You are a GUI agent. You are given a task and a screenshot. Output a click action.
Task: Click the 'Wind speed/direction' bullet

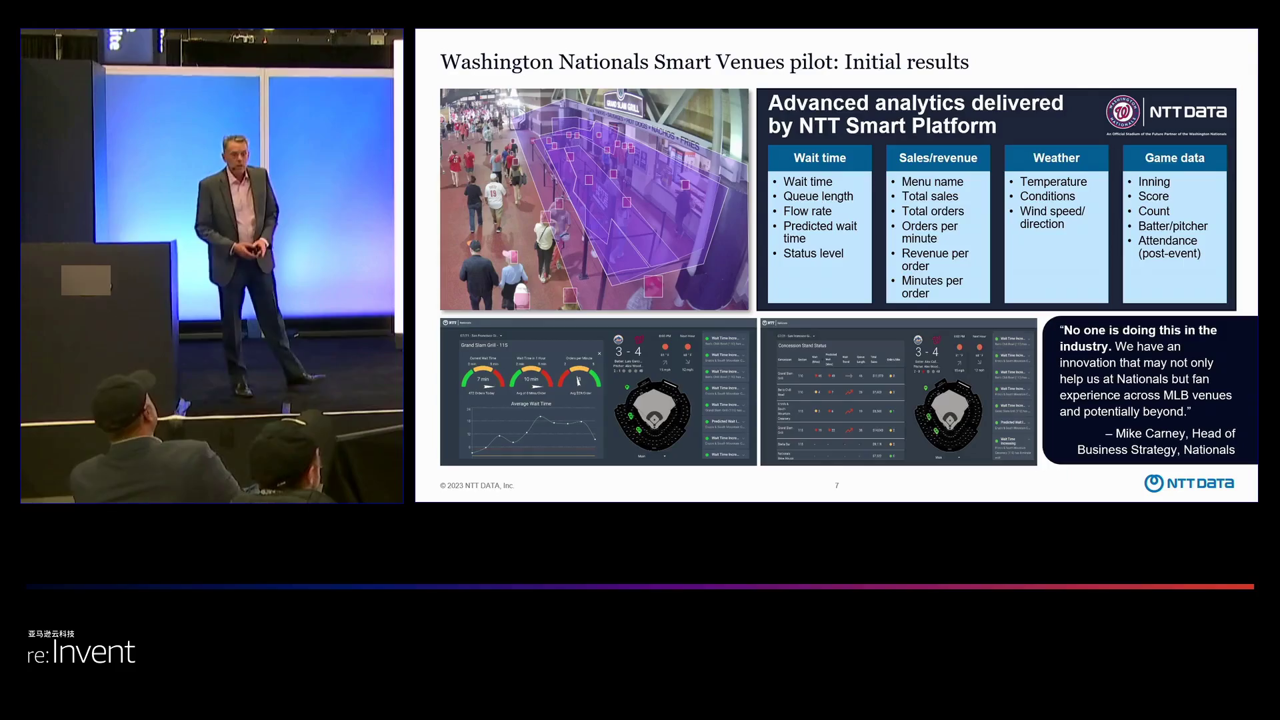1052,217
